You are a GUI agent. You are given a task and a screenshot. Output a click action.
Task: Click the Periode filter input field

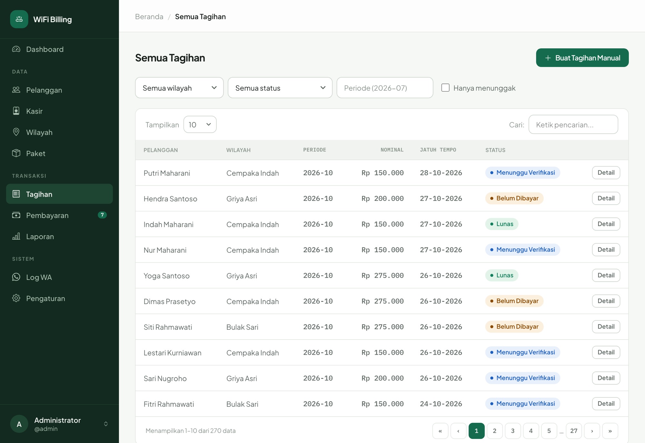(385, 88)
